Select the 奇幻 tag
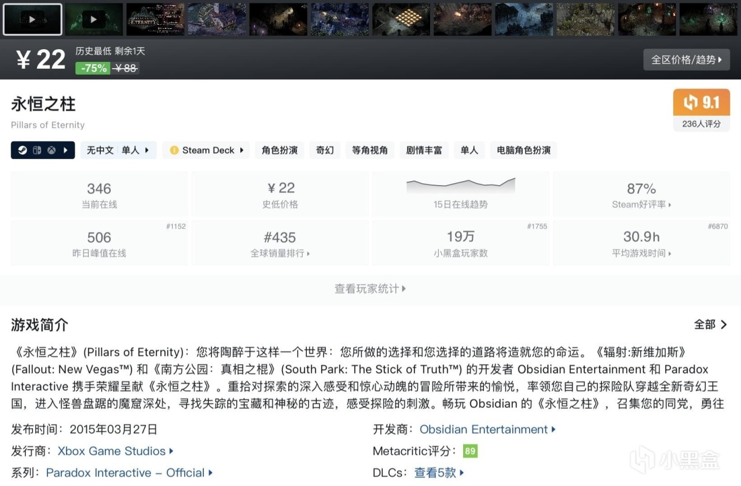Image resolution: width=741 pixels, height=486 pixels. click(x=325, y=150)
